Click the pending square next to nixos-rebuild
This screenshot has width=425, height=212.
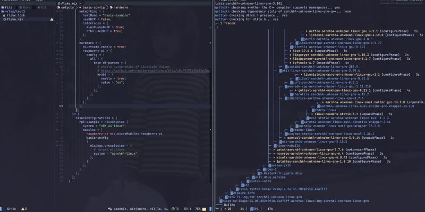coord(275,146)
